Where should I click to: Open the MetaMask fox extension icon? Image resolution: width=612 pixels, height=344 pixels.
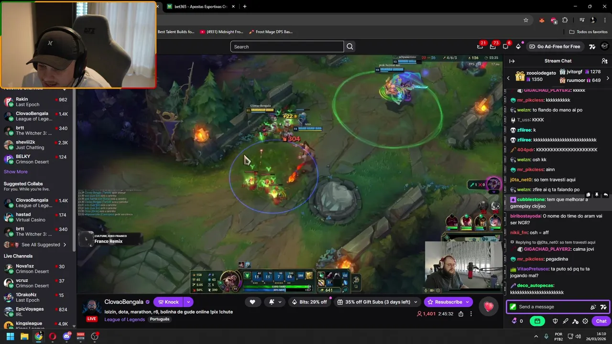pos(542,20)
